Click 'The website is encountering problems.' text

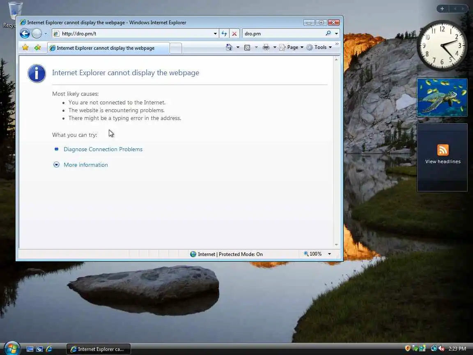tap(117, 110)
